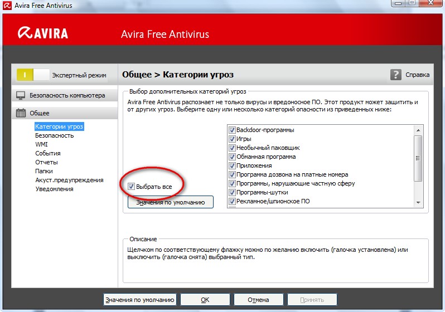Uncheck the Игры checkbox
445x312 pixels.
[x=232, y=139]
